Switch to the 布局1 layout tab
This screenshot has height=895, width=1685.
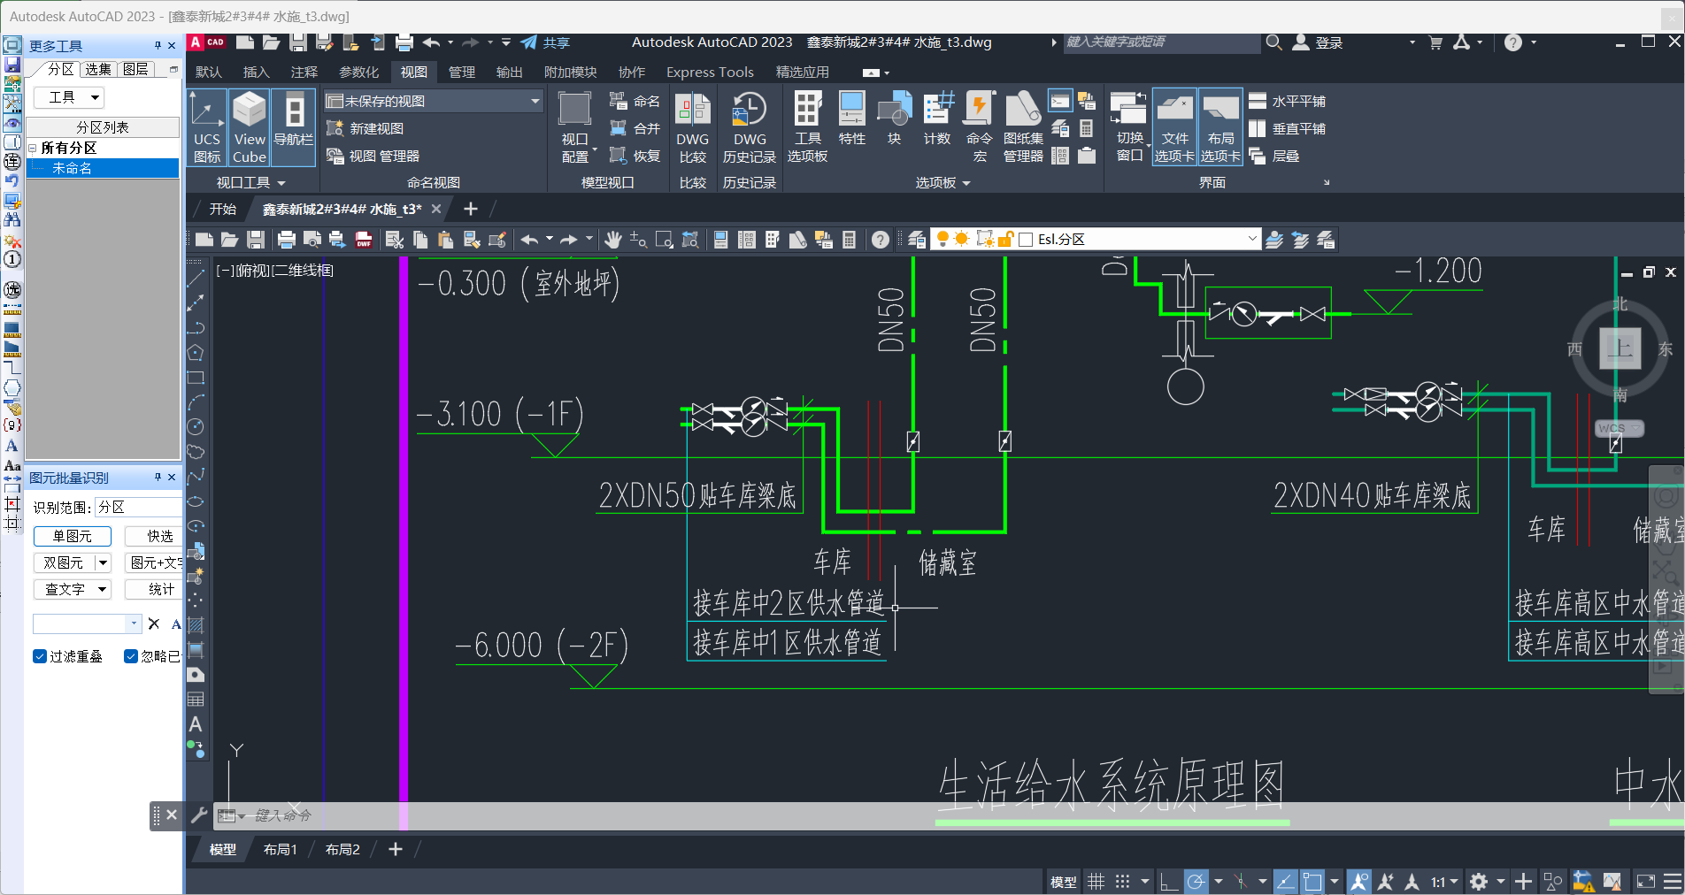(x=281, y=850)
